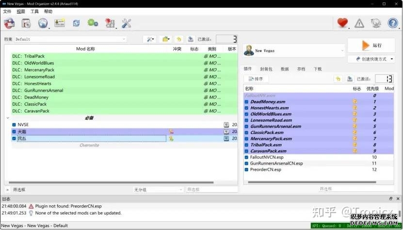Open the green gears Executables icon
Image resolution: width=403 pixels, height=230 pixels.
[93, 23]
